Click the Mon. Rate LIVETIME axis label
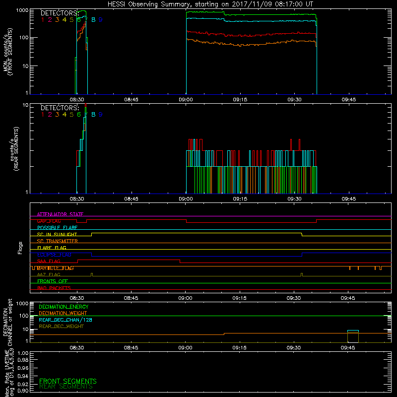 click(x=9, y=373)
